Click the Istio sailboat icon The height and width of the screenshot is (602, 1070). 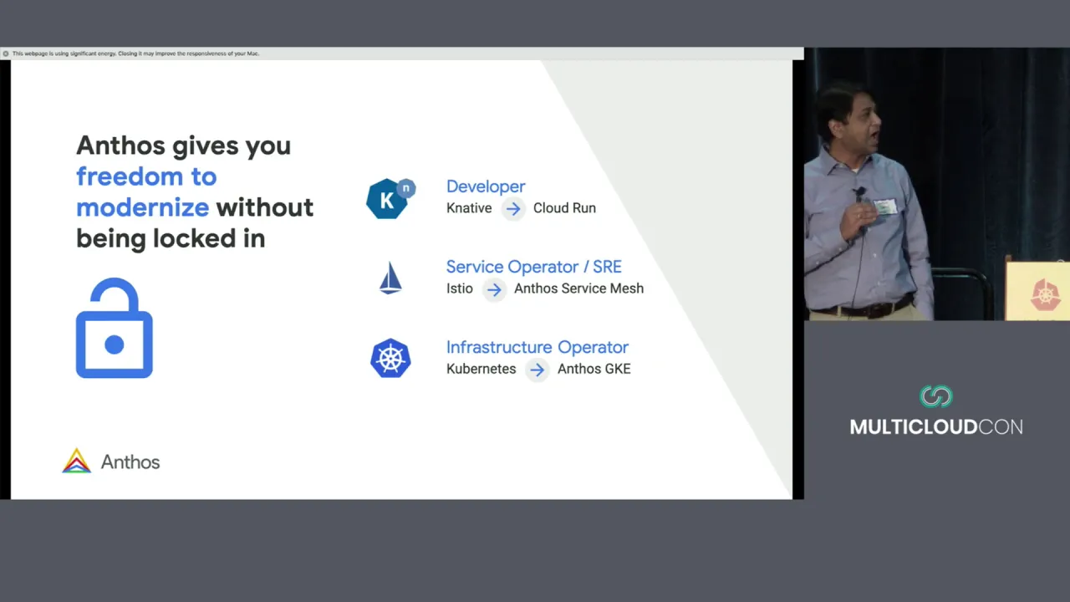click(x=390, y=278)
